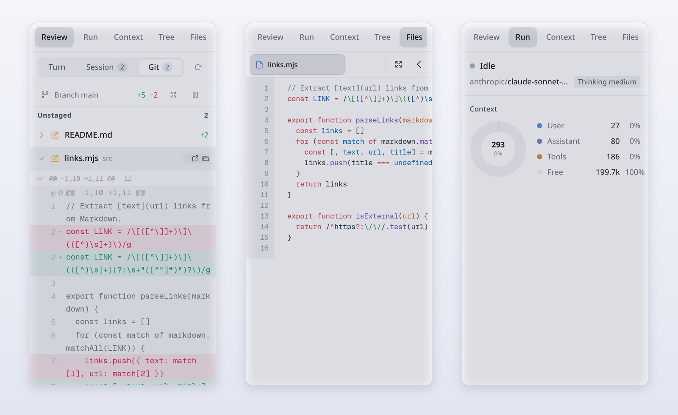Click the Idle status dot

click(472, 66)
